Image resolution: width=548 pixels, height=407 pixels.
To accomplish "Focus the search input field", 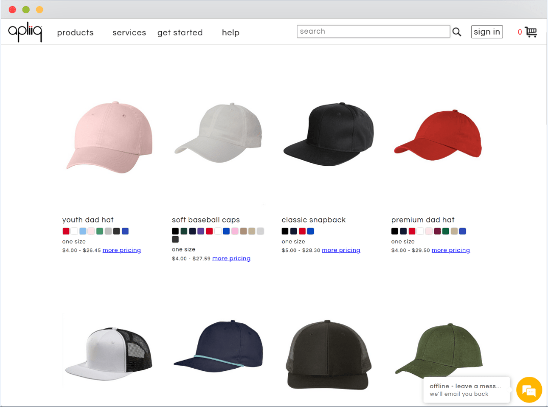I will click(x=373, y=32).
